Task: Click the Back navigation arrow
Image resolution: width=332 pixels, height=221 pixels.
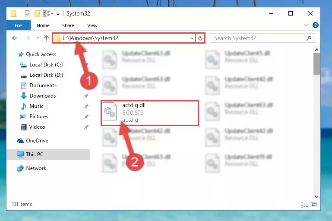Action: [x=15, y=38]
